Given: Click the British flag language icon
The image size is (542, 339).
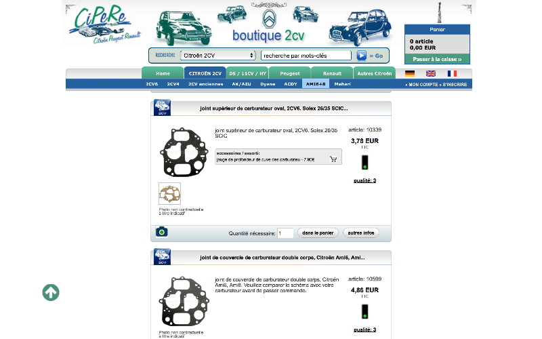Looking at the screenshot, I should click(430, 73).
